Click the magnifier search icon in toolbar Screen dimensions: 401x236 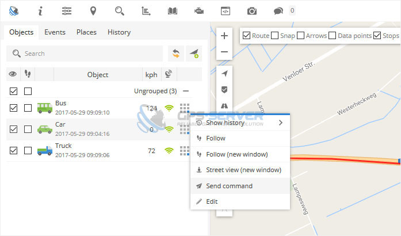pos(119,10)
